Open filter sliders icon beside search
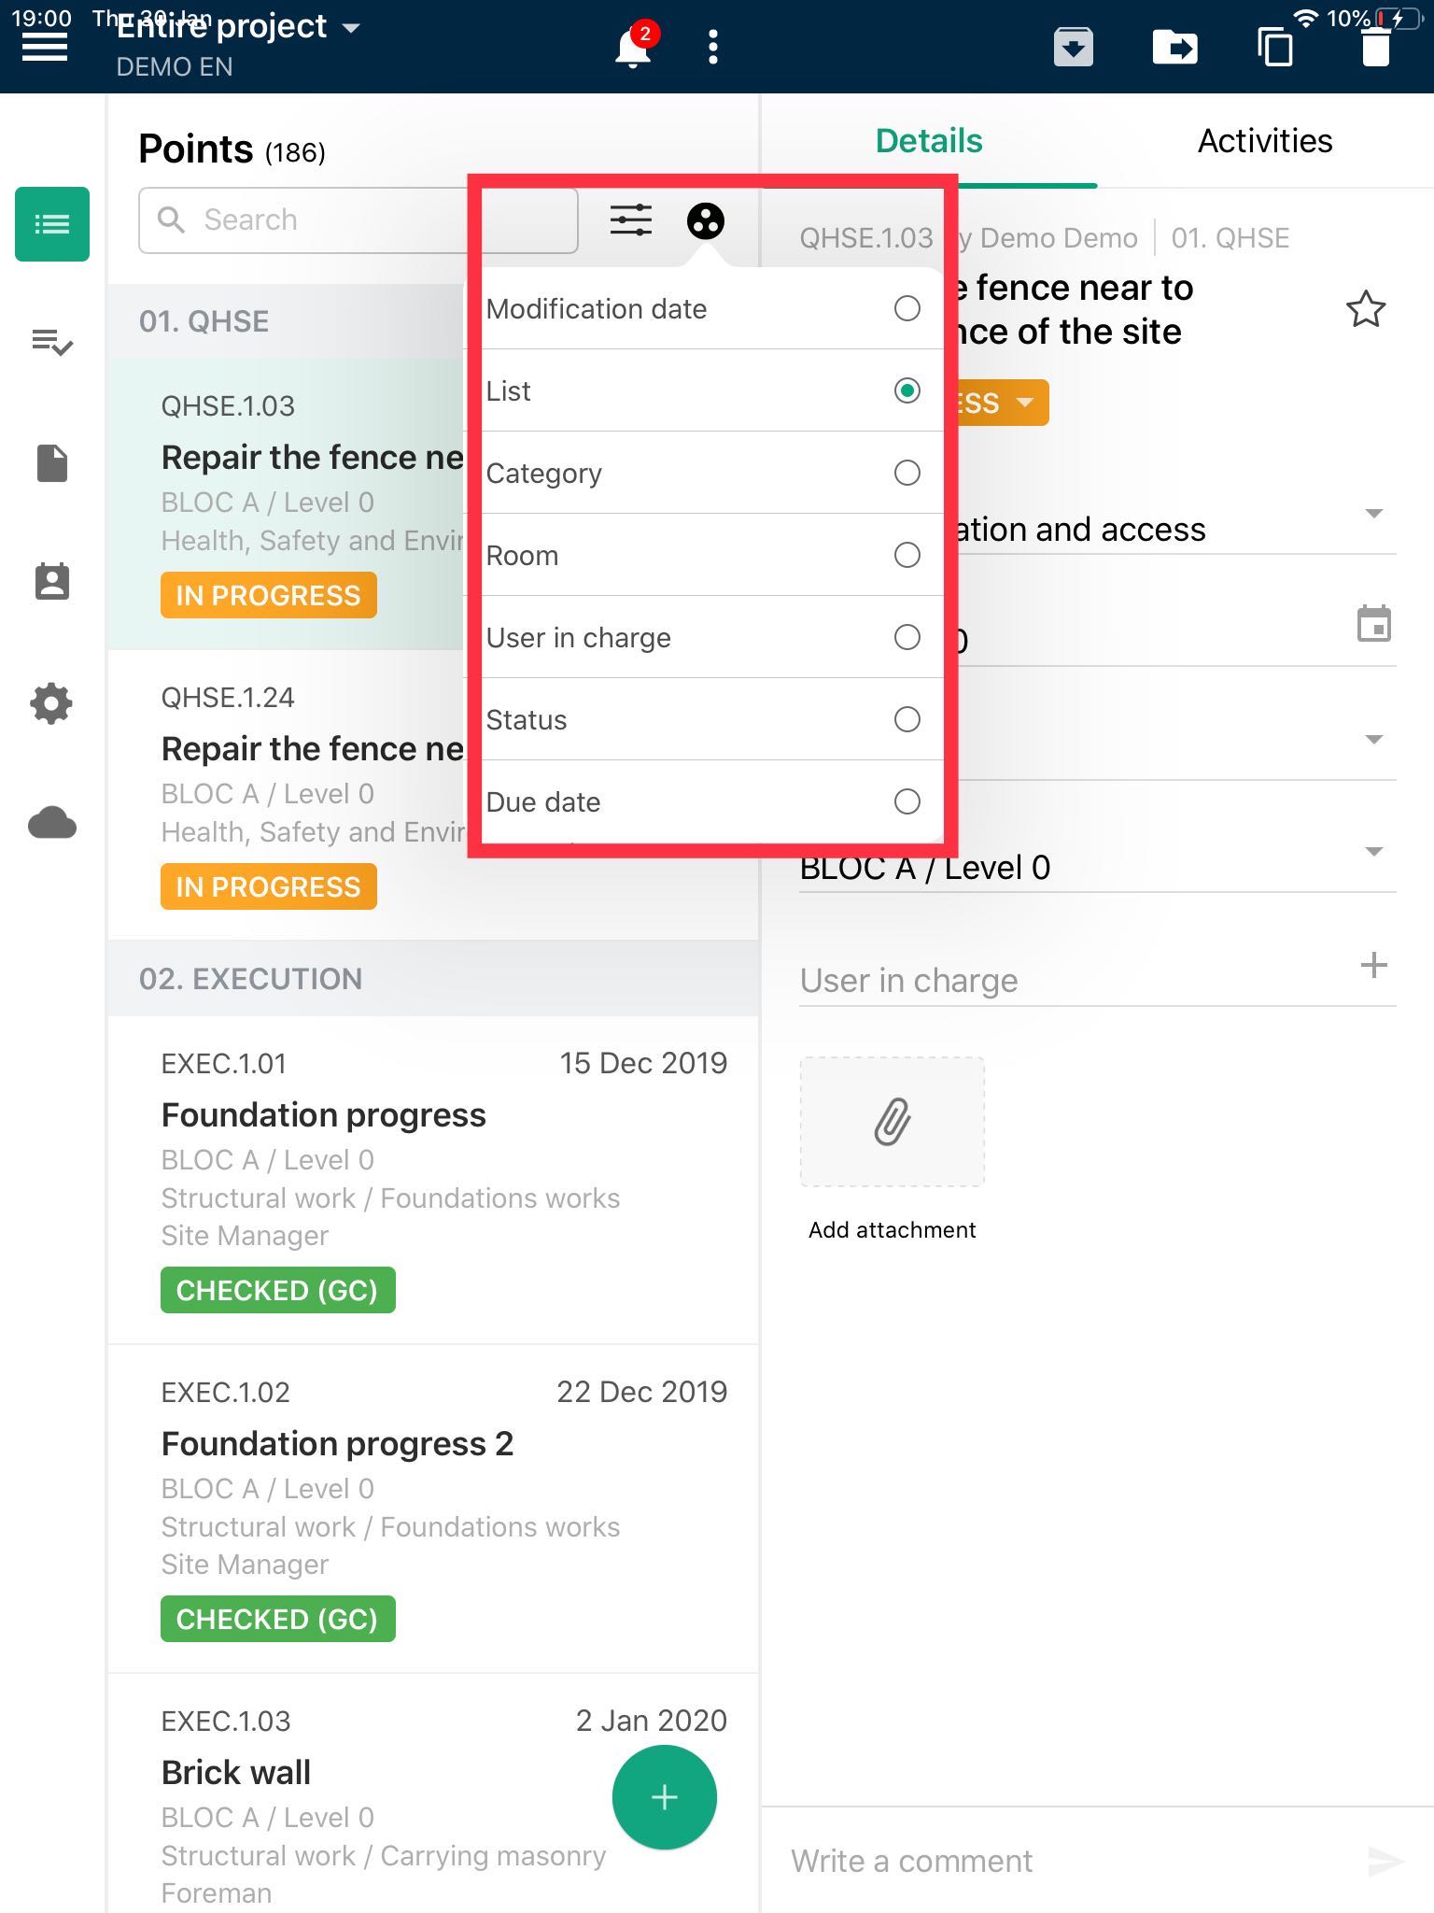This screenshot has height=1913, width=1434. pyautogui.click(x=631, y=220)
